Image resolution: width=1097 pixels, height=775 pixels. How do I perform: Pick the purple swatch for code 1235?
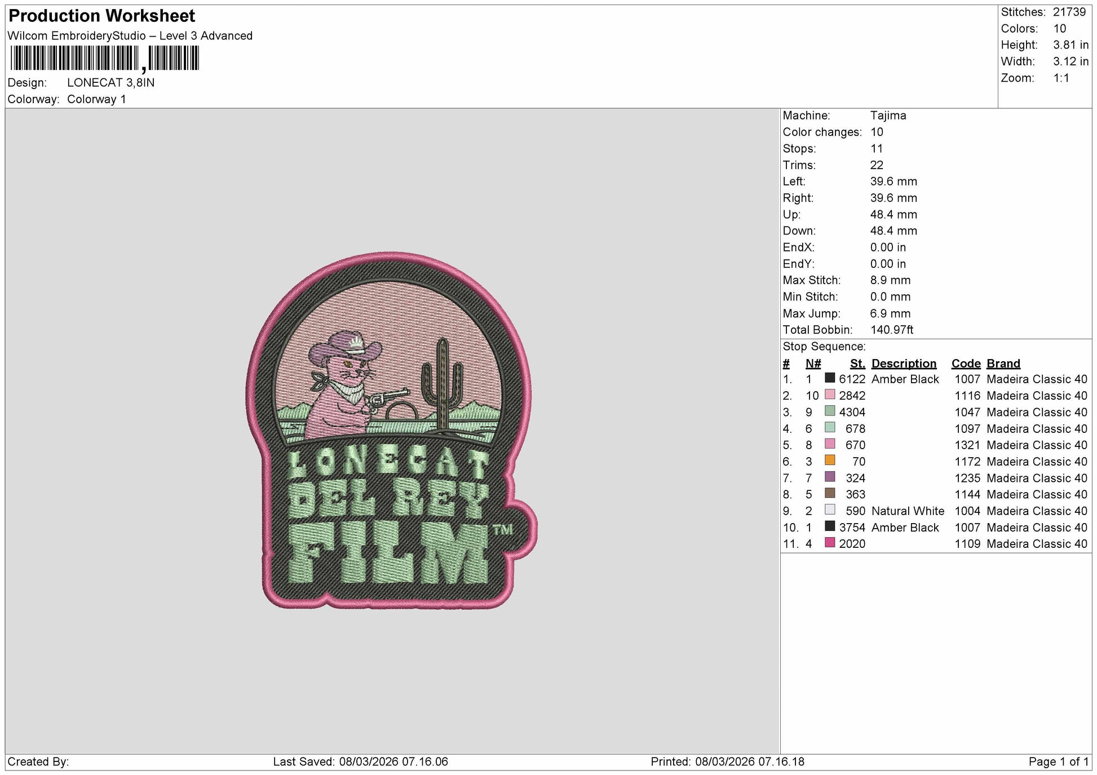(x=830, y=477)
